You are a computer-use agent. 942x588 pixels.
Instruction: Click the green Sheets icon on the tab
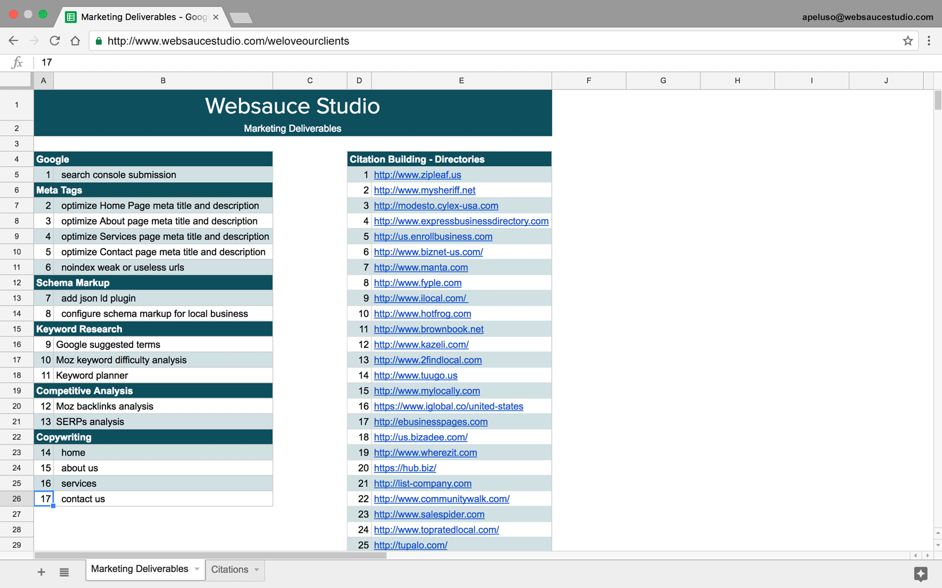(71, 17)
